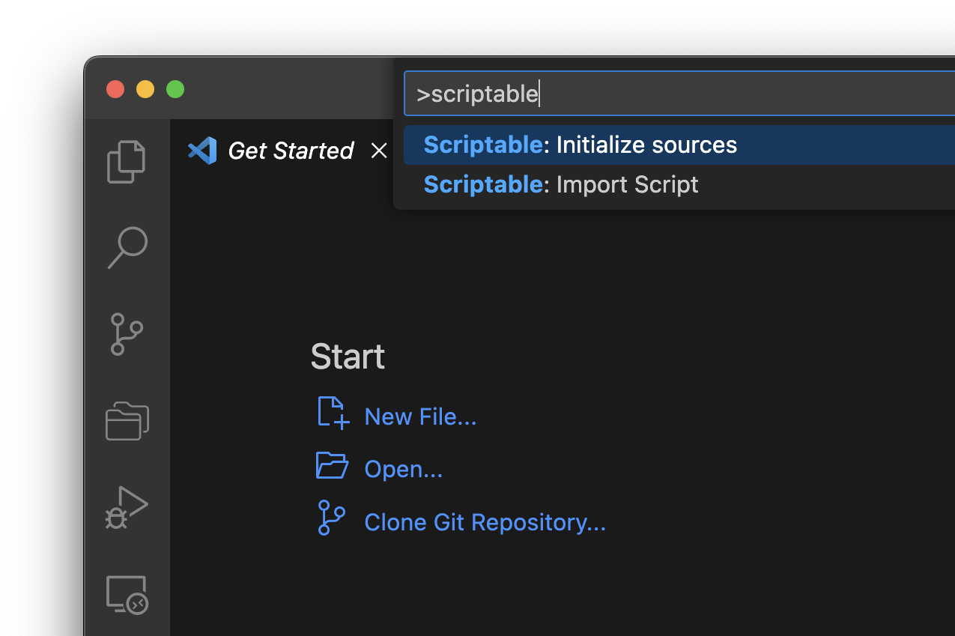The width and height of the screenshot is (955, 636).
Task: Select the Search icon in the activity bar
Action: 127,247
